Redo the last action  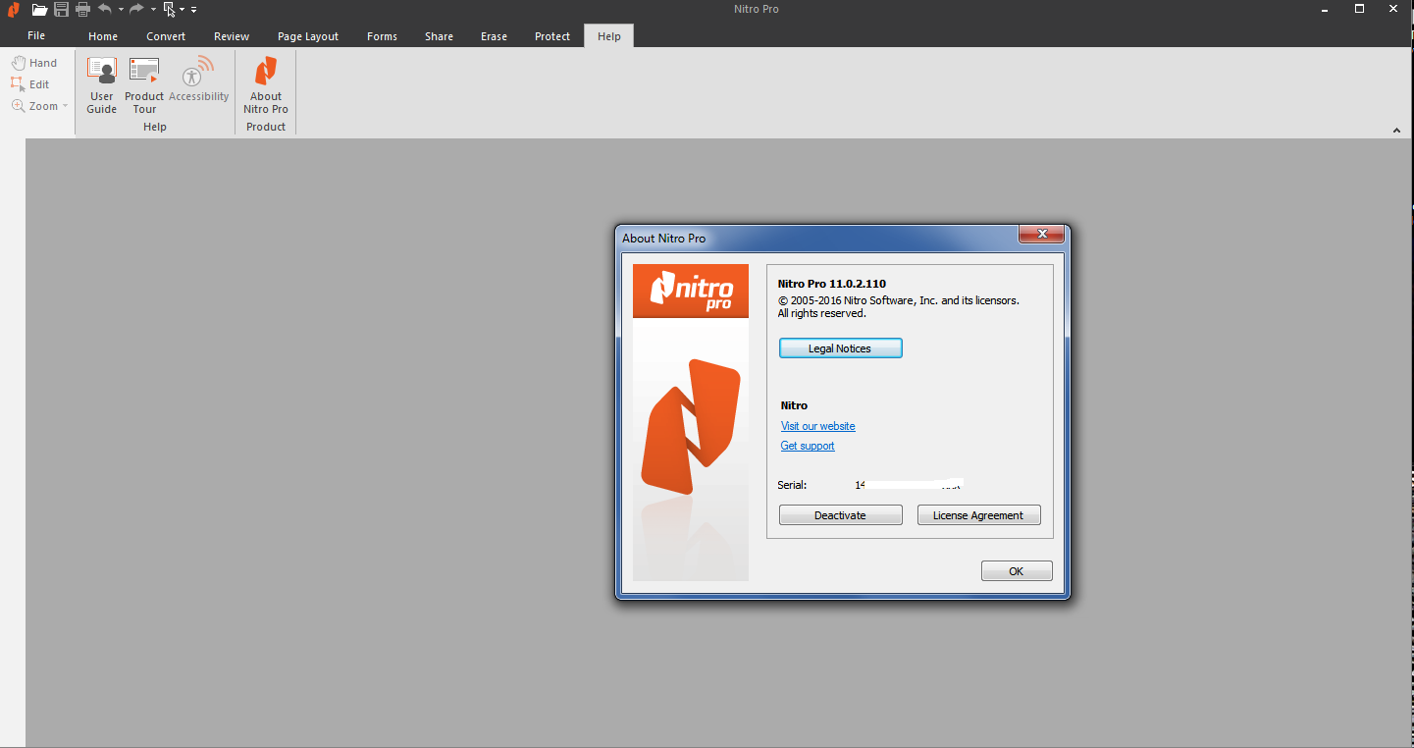(x=135, y=9)
